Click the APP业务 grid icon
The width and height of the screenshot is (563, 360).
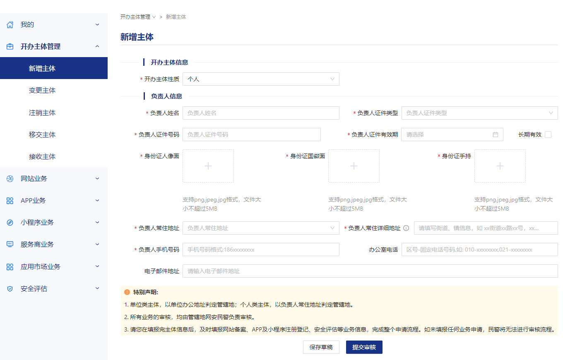point(10,200)
